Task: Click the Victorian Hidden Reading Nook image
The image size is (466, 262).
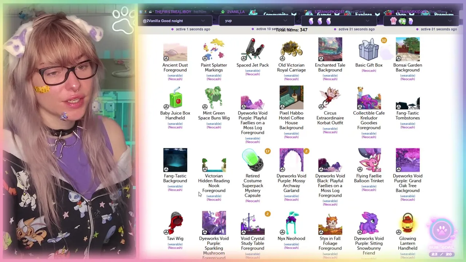Action: [214, 160]
